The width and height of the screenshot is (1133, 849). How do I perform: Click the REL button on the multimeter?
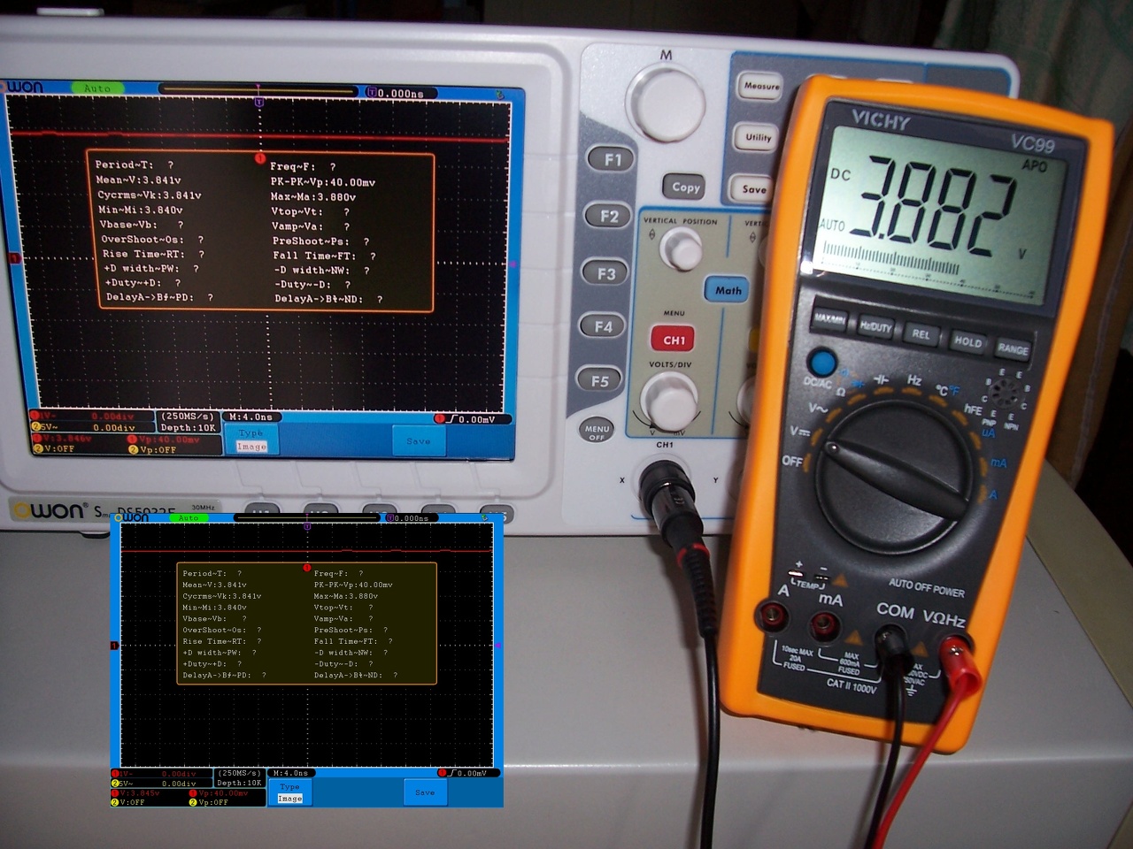pos(921,334)
